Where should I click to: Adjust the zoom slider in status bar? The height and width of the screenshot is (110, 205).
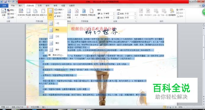194,107
